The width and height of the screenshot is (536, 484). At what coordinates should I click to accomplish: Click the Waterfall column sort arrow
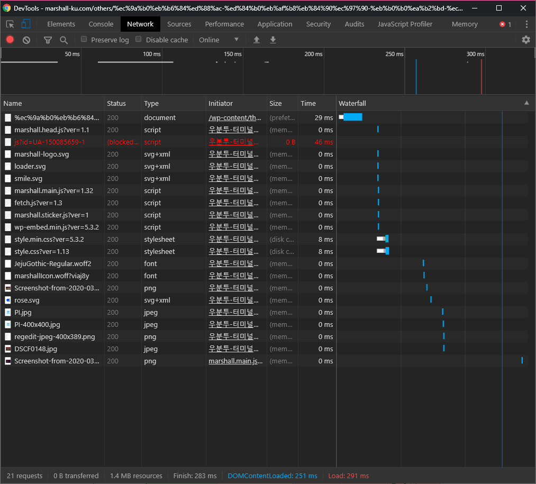tap(526, 103)
